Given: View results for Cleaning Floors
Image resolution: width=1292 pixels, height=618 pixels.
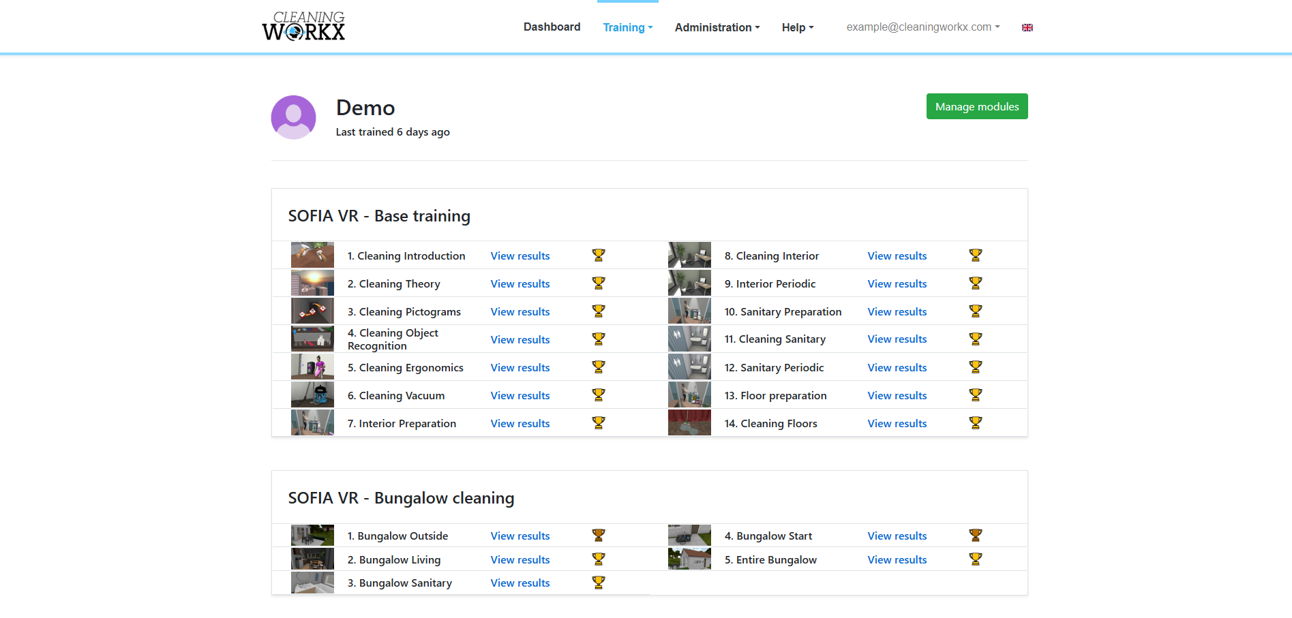Looking at the screenshot, I should 897,423.
